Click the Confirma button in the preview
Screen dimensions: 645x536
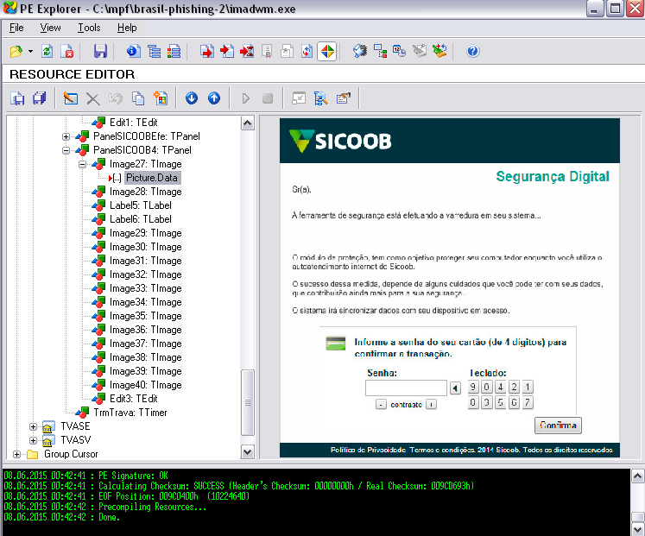click(558, 426)
